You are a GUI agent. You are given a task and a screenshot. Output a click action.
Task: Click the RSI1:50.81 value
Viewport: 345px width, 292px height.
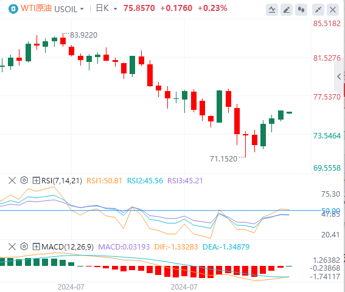(x=104, y=181)
